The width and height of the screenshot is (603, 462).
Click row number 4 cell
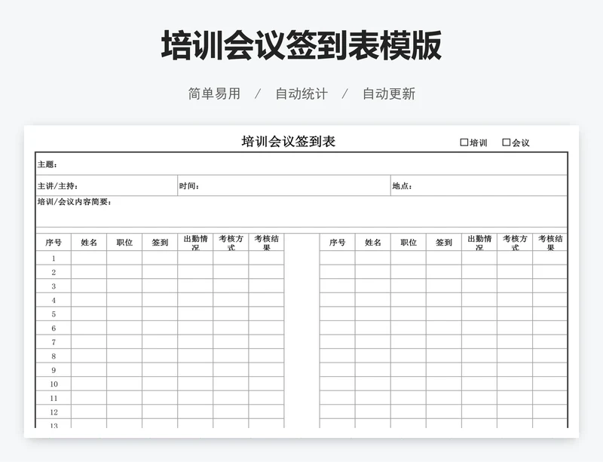[x=54, y=300]
